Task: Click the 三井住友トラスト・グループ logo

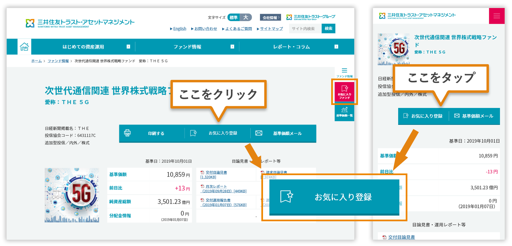Action: (x=310, y=17)
